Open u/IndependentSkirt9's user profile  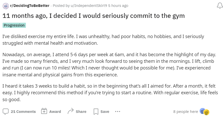tap(89, 6)
